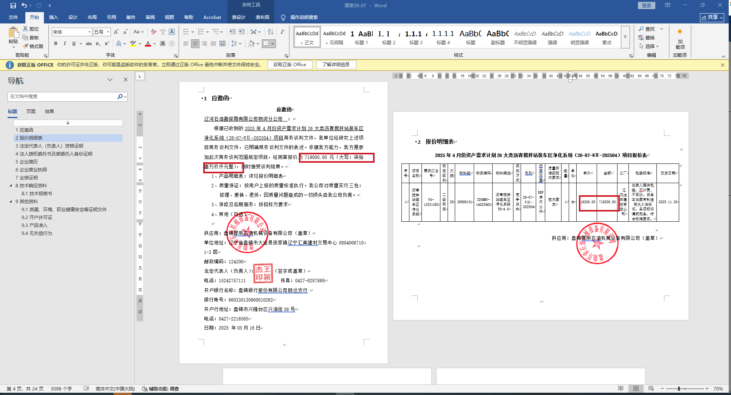The width and height of the screenshot is (731, 395).
Task: Undo the last action
Action: (x=24, y=6)
